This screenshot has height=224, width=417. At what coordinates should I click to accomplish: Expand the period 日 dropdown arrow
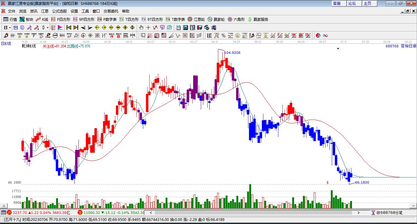10,28
